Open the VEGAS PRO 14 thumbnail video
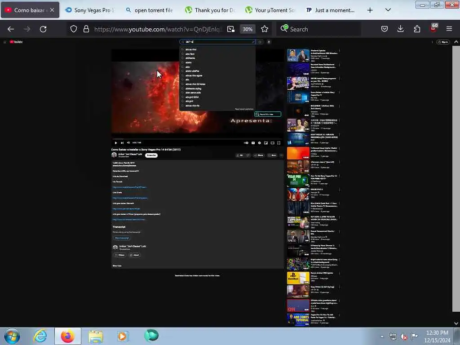This screenshot has width=460, height=345. tap(298, 181)
